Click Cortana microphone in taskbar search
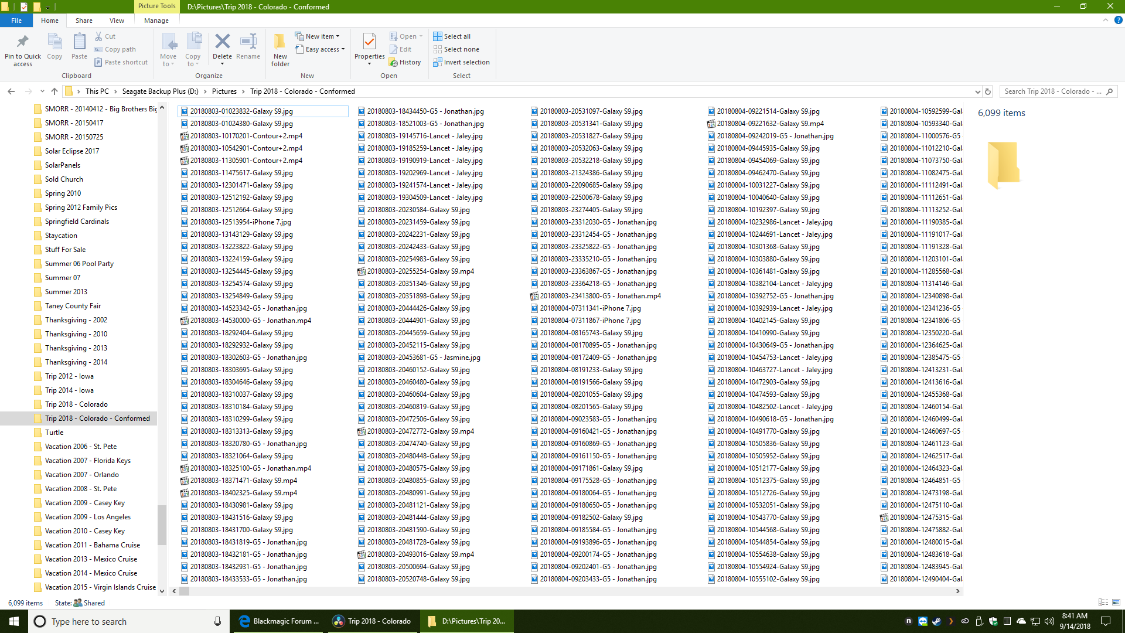Image resolution: width=1125 pixels, height=633 pixels. 217,621
